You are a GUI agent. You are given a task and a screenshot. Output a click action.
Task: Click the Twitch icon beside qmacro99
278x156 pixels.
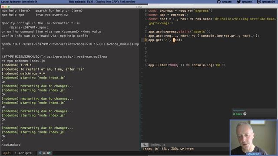click(259, 2)
